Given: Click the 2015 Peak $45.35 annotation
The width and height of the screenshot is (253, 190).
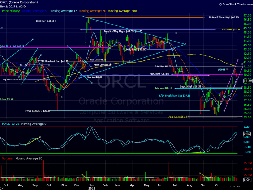Looking at the screenshot, I should point(231,30).
